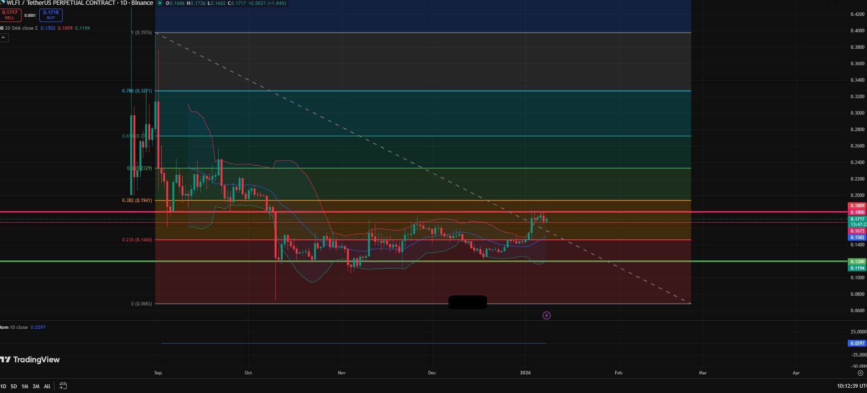The height and width of the screenshot is (393, 867).
Task: Switch to the 3M time range
Action: tap(36, 386)
